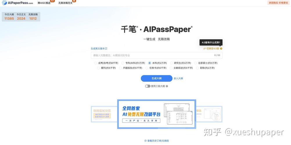The image size is (291, 145).
Task: Open the 降AIGC痕迹 menu item
Action: (x=44, y=3)
